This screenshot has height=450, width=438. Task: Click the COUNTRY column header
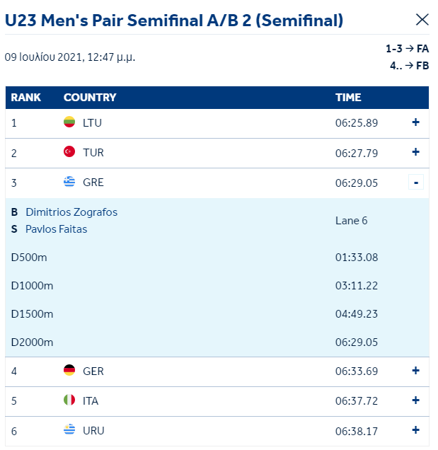click(90, 98)
